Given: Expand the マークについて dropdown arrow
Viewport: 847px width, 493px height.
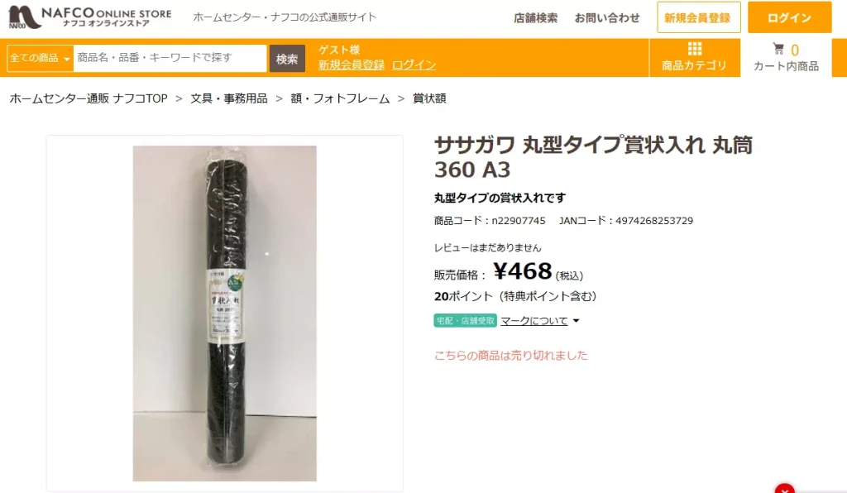Looking at the screenshot, I should [576, 321].
